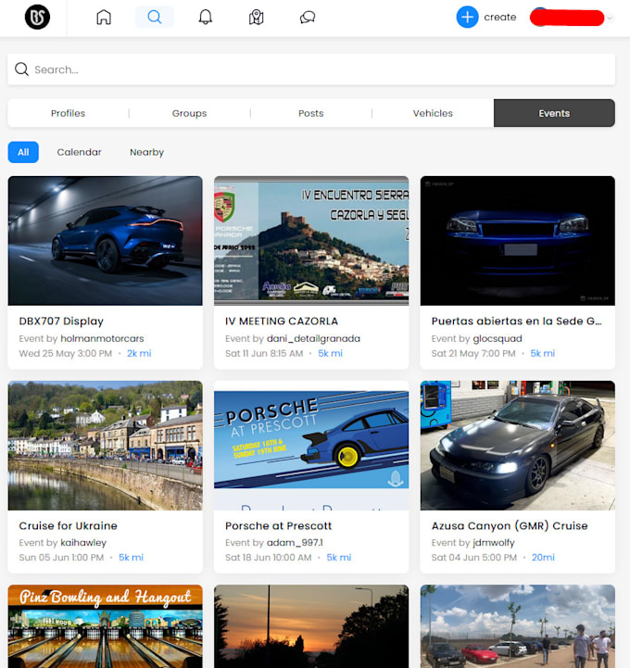
Task: Click the Porsche at Prescott title
Action: pos(279,525)
